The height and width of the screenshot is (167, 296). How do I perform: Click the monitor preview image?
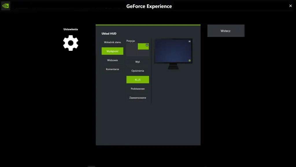(x=173, y=54)
